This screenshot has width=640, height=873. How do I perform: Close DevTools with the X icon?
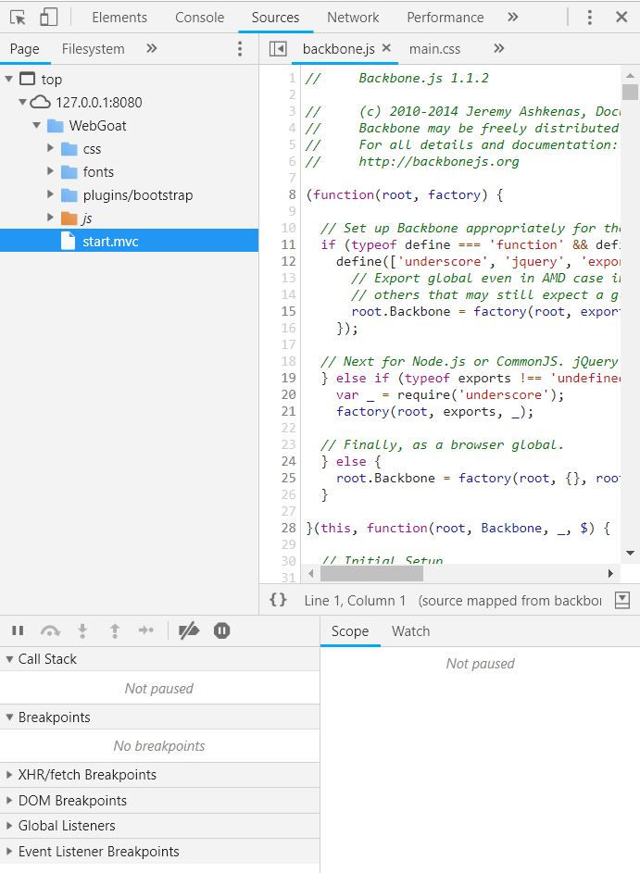(621, 18)
